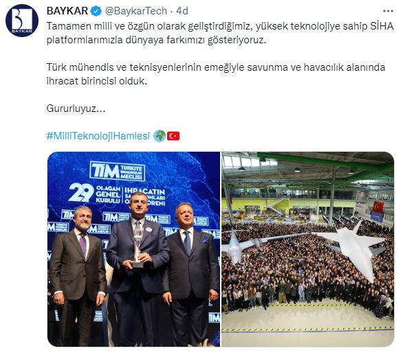Click the large TIM logo in photo

118,171
